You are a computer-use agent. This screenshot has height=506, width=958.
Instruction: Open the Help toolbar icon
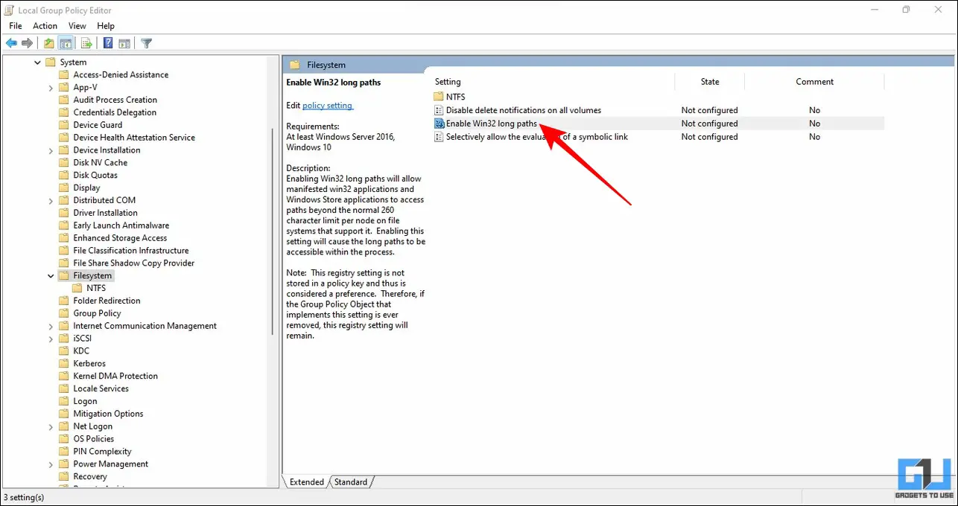(108, 43)
